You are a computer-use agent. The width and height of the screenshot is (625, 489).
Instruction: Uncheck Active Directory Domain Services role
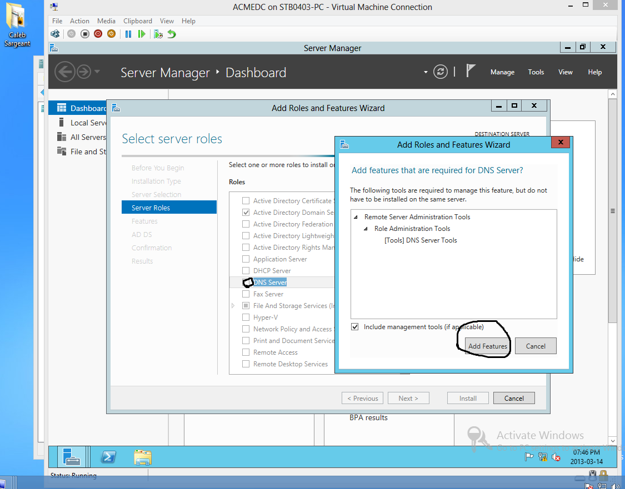pos(246,212)
